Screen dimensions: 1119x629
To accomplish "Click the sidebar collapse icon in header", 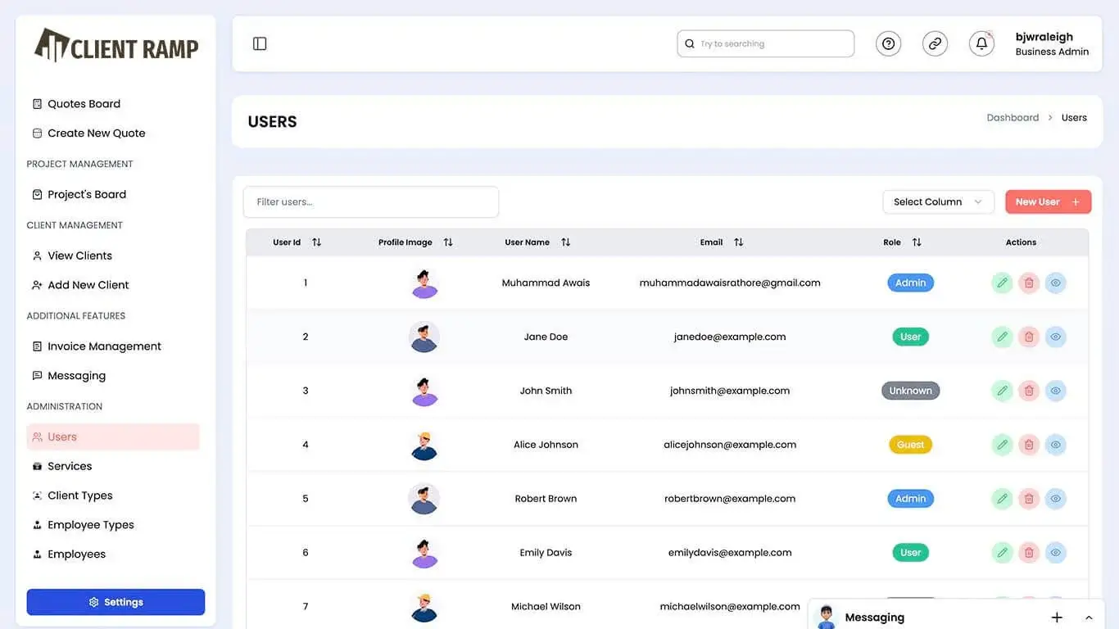I will (x=260, y=43).
